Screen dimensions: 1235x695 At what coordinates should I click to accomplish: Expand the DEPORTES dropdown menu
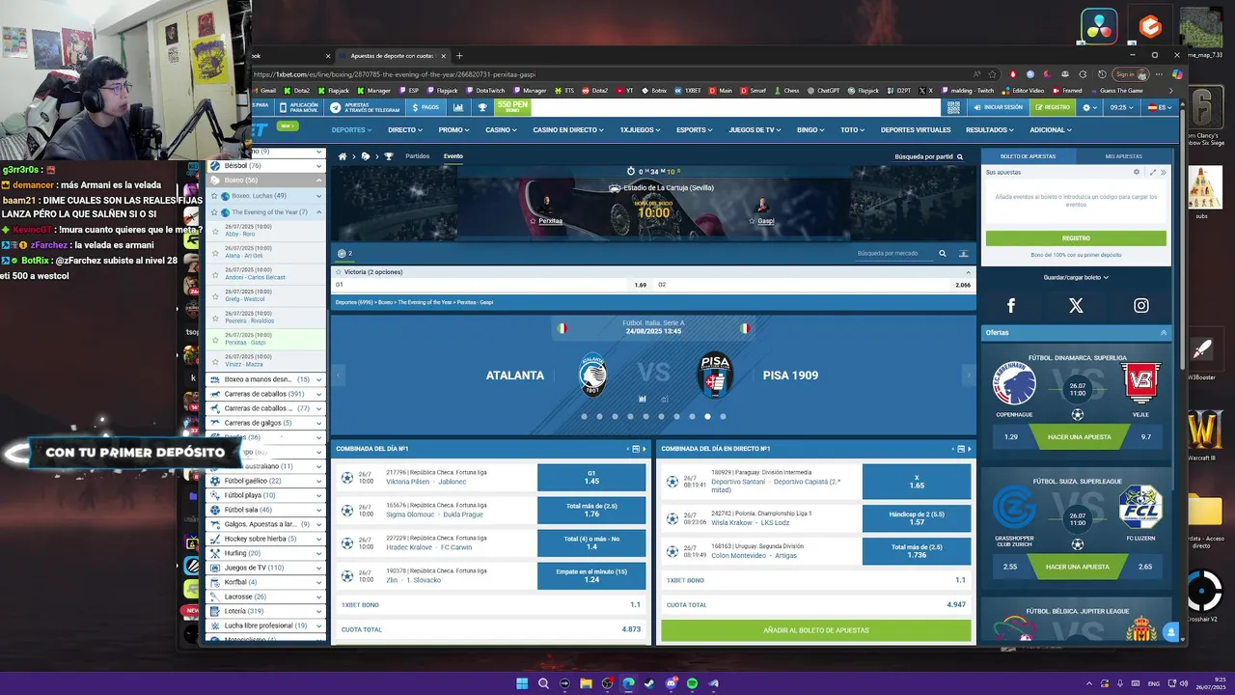351,129
